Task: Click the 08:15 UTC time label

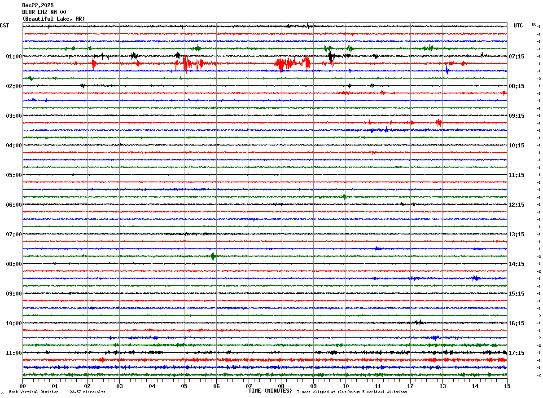Action: pos(517,86)
